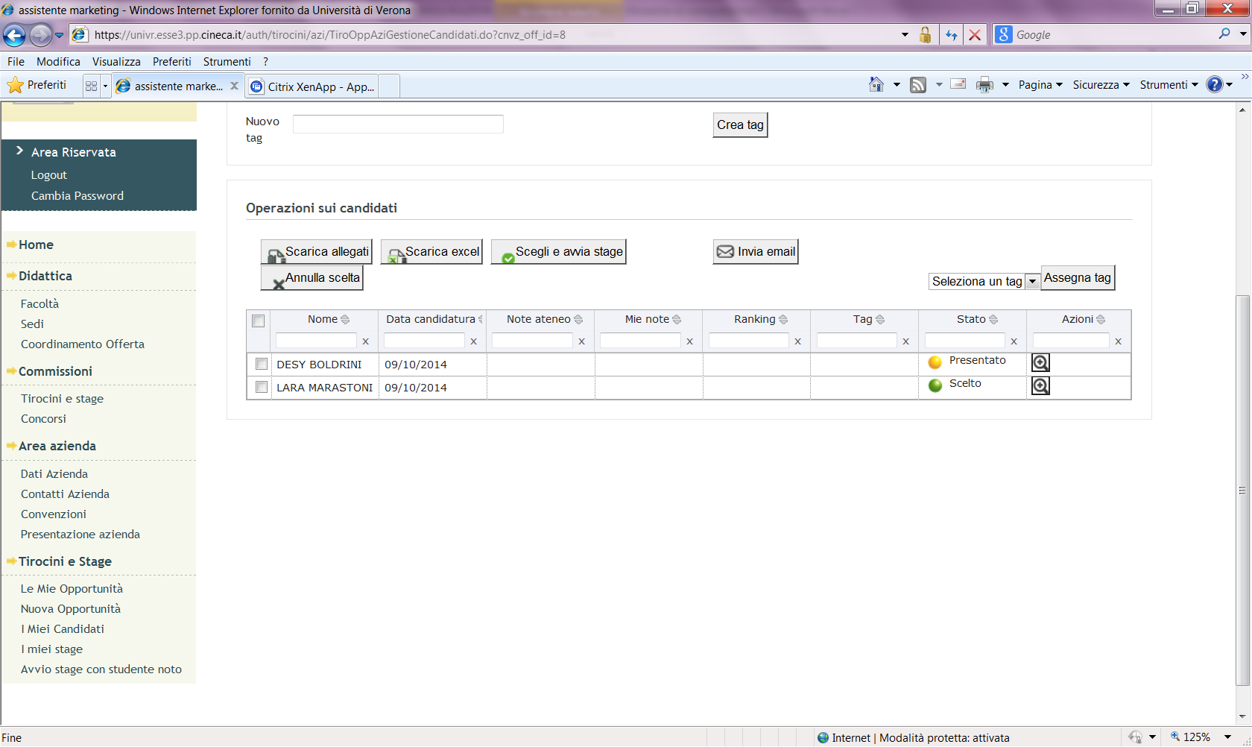Open the Print options dropdown arrow

tap(1005, 85)
